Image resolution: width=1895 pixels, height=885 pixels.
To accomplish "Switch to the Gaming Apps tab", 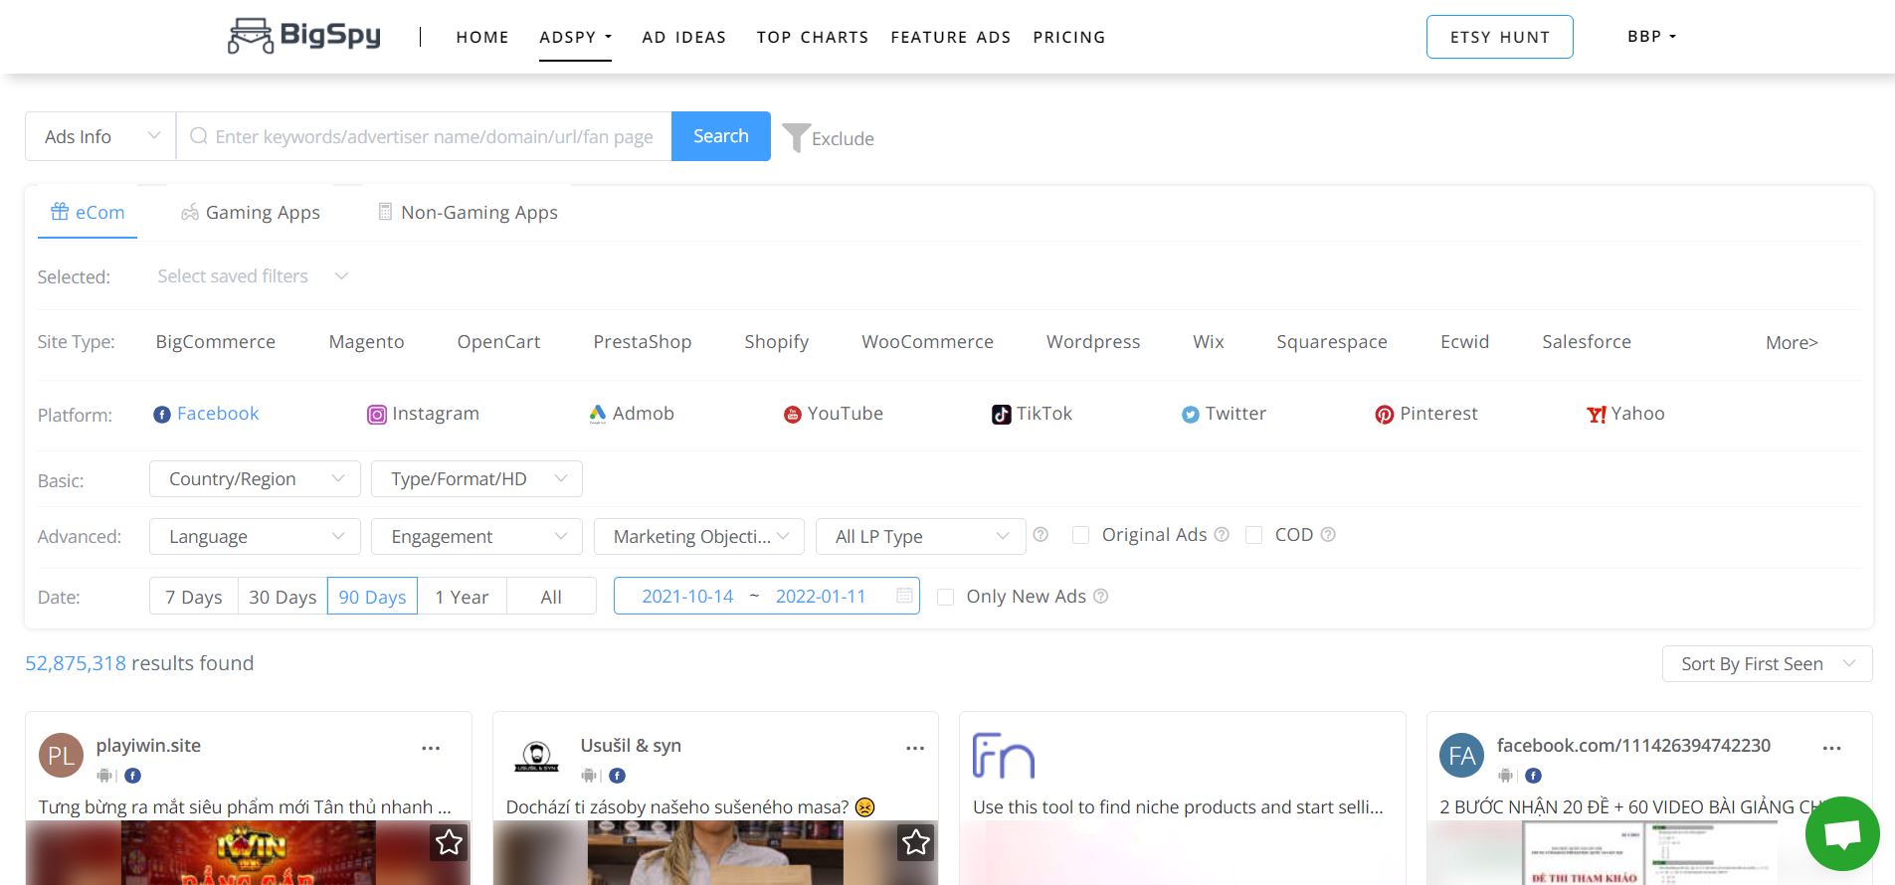I will pyautogui.click(x=251, y=213).
